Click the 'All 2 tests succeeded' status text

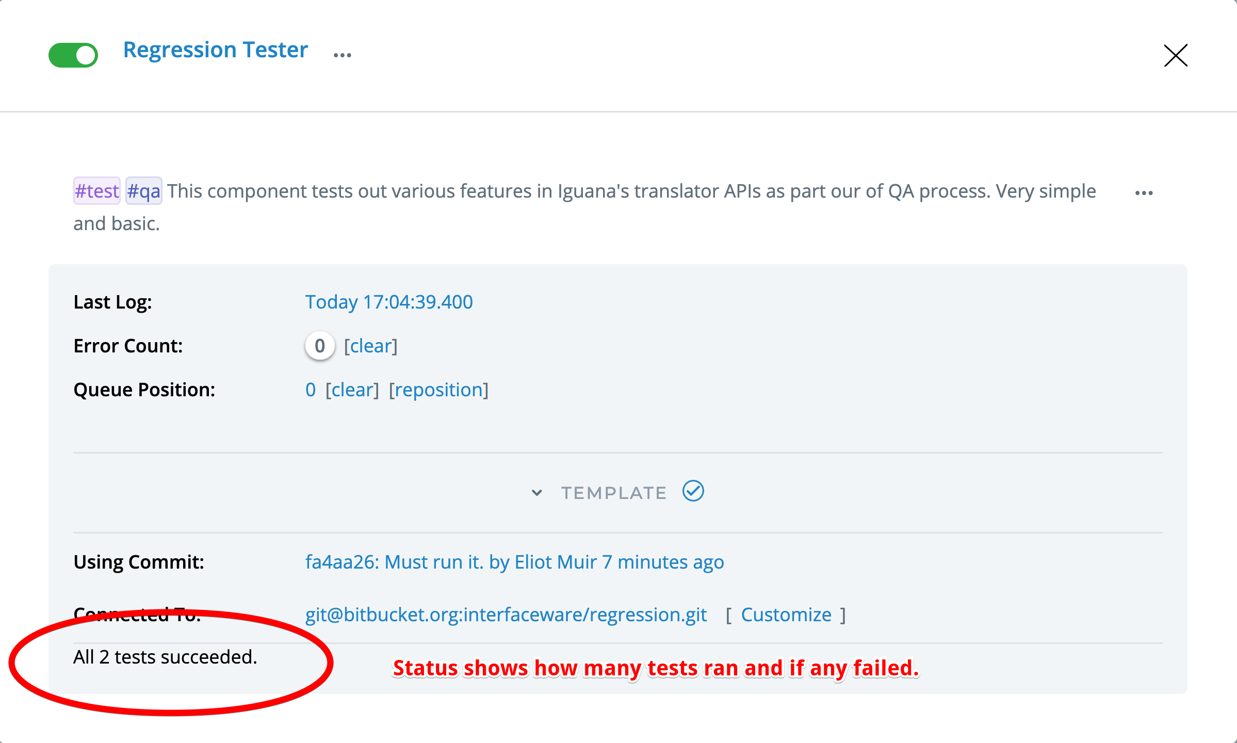[x=165, y=657]
